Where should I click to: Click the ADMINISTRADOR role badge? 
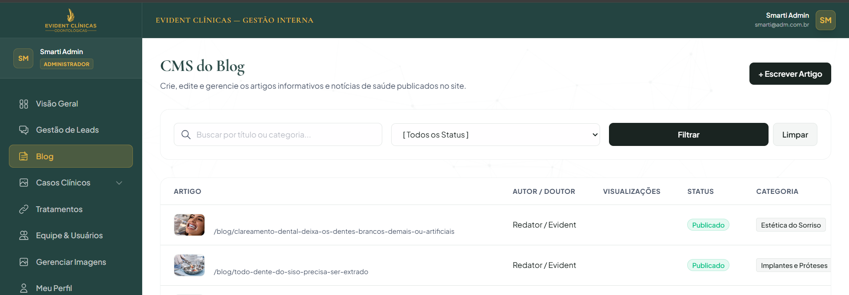tap(67, 64)
